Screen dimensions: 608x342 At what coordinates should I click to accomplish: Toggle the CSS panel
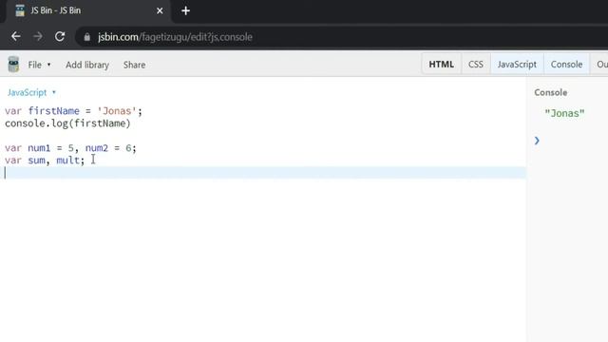click(476, 64)
